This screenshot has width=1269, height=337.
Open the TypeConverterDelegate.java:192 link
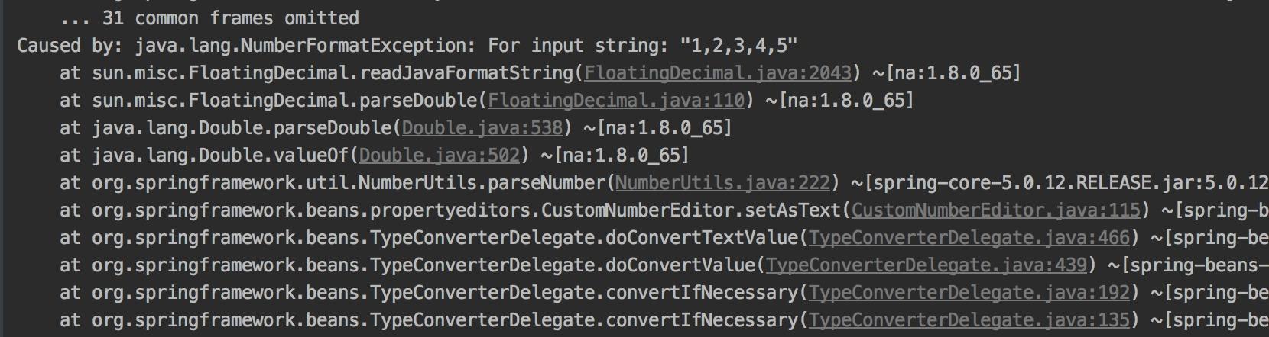(969, 293)
